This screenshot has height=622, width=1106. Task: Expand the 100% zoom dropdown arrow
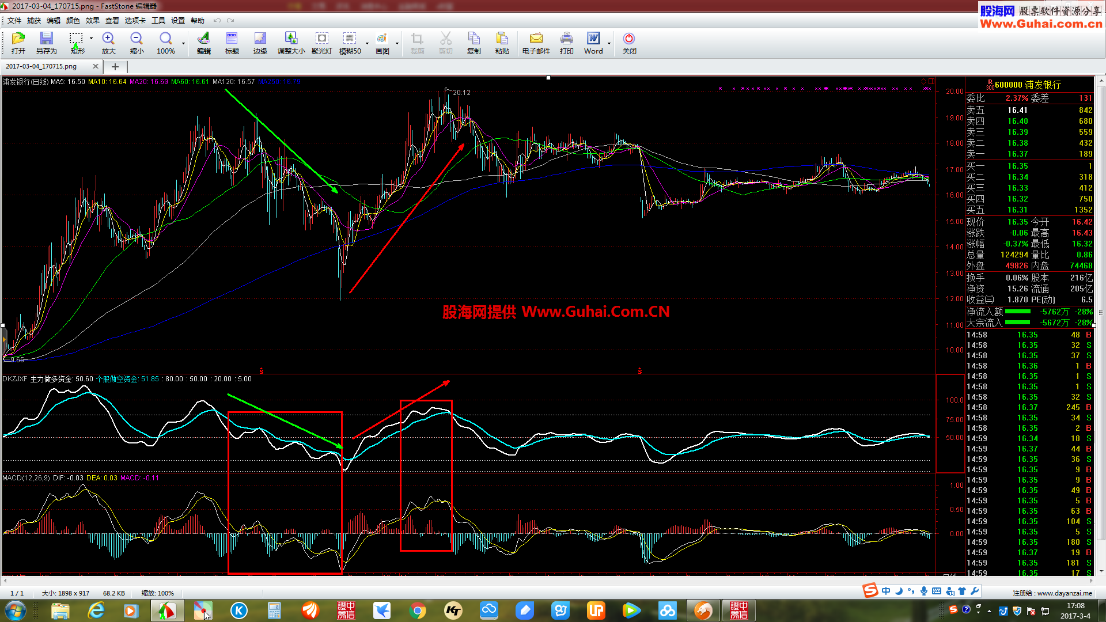(184, 43)
